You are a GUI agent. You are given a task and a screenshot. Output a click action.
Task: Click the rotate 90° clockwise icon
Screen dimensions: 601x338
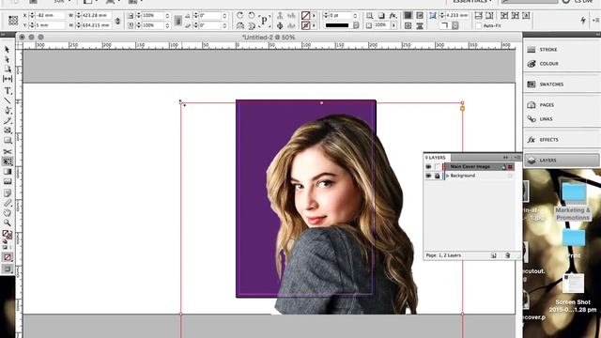[240, 15]
